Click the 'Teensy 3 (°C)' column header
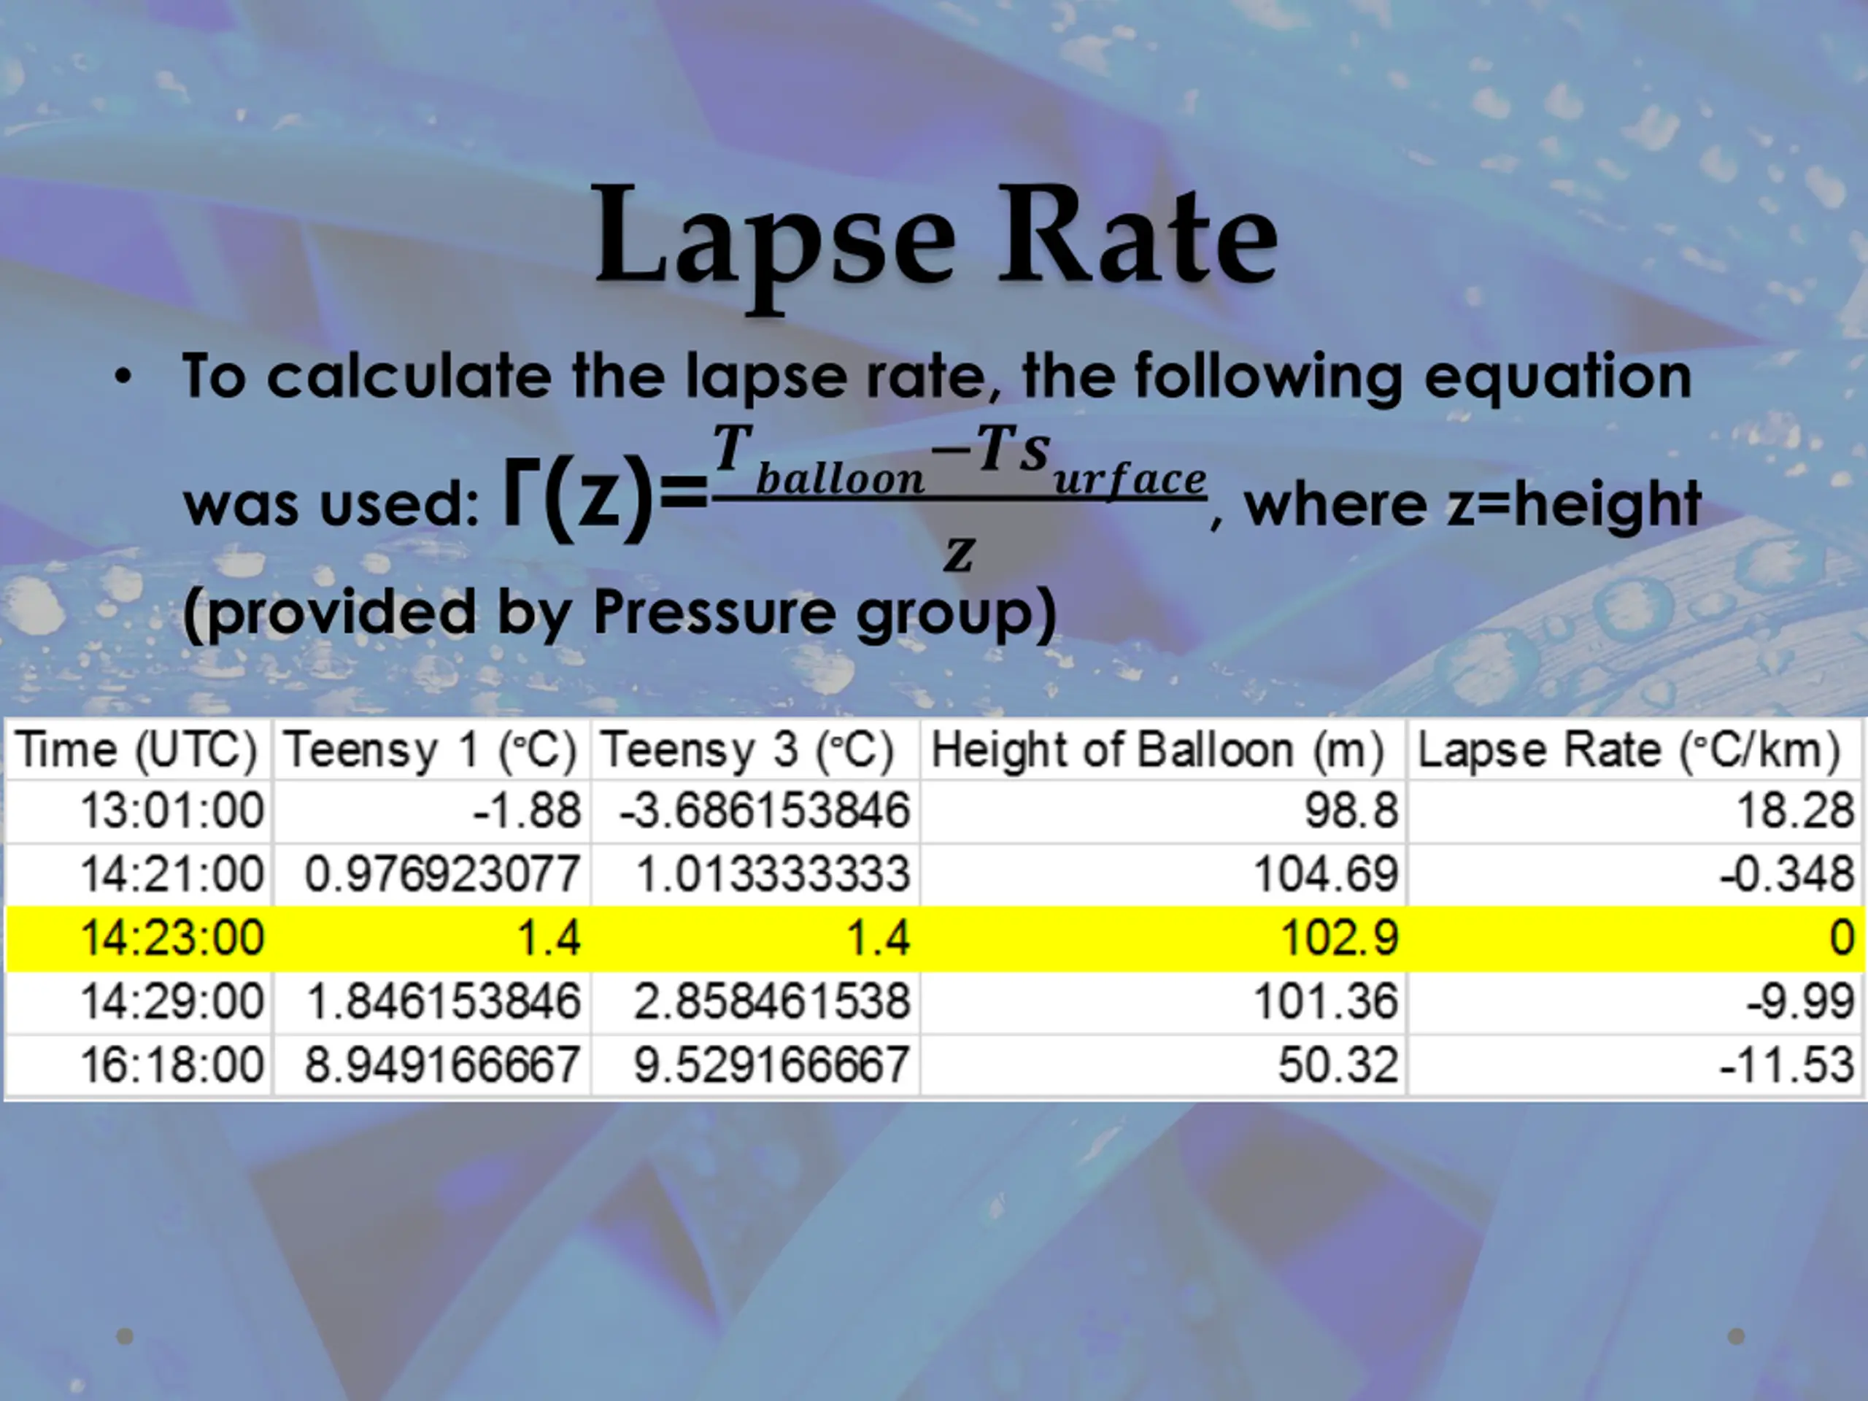Screen dimensions: 1868x1401 (x=756, y=749)
